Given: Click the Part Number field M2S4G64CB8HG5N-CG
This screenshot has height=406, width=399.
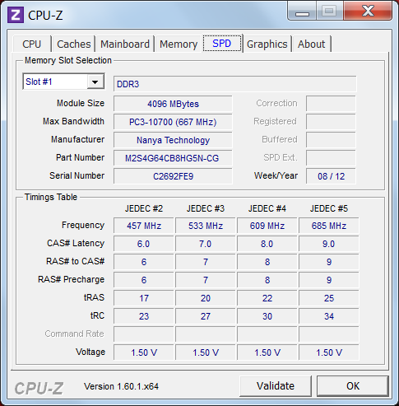Looking at the screenshot, I should click(173, 158).
